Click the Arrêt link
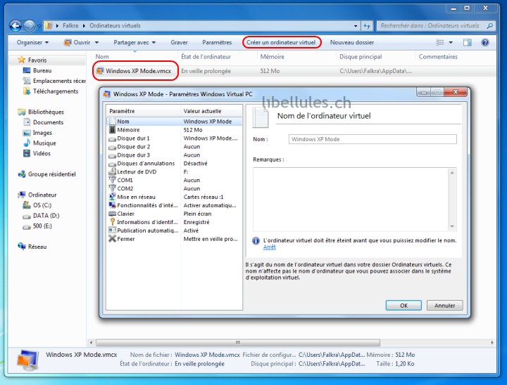The image size is (507, 385). (269, 247)
